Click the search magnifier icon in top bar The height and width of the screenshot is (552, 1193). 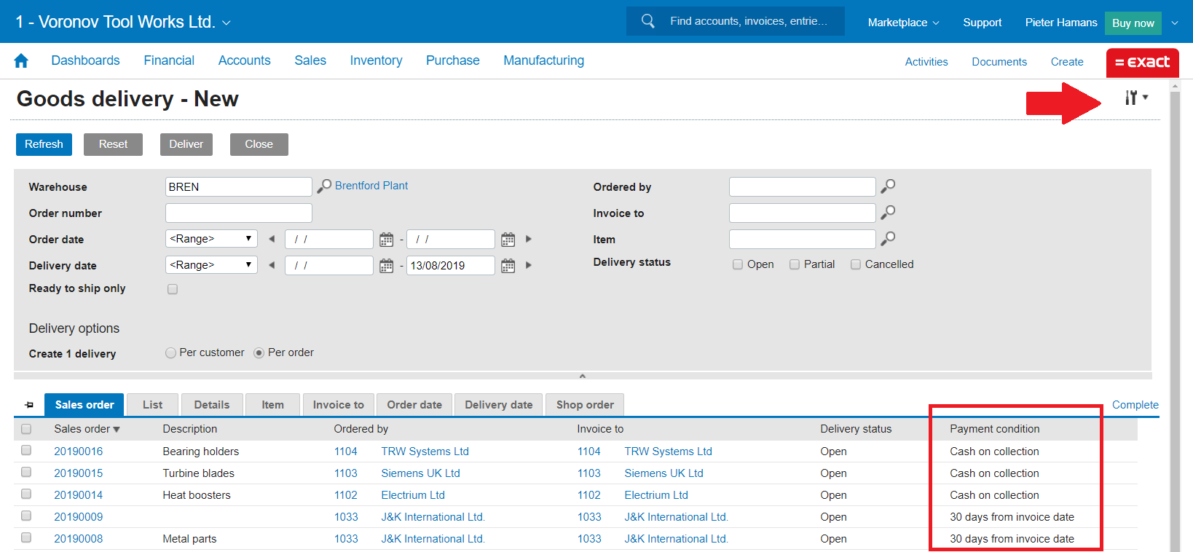pyautogui.click(x=647, y=21)
